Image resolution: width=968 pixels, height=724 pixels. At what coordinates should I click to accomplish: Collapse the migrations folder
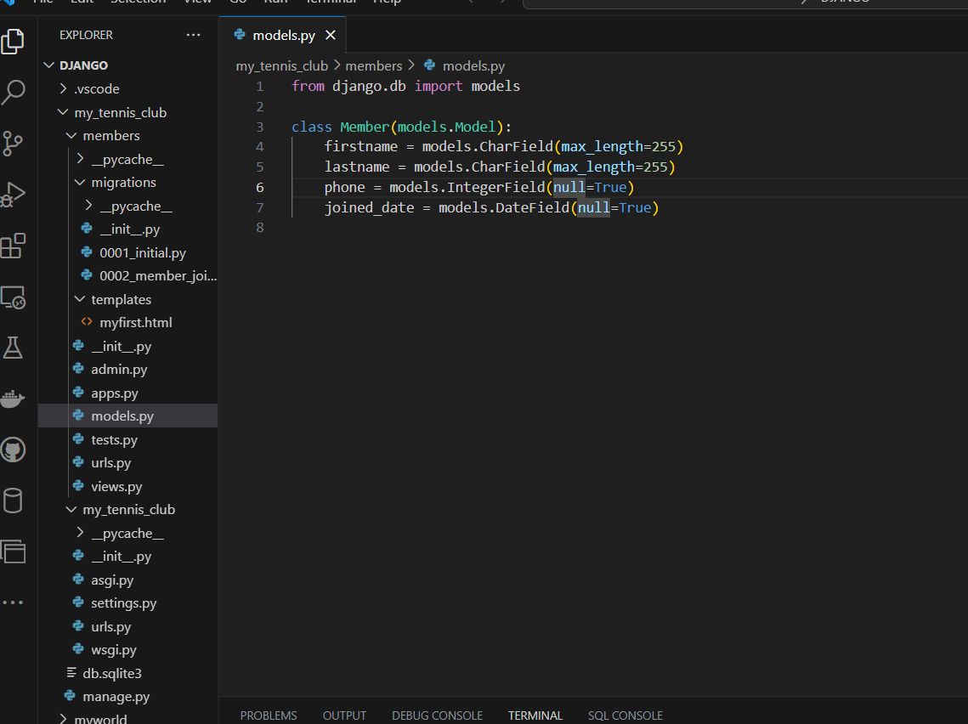tap(123, 183)
